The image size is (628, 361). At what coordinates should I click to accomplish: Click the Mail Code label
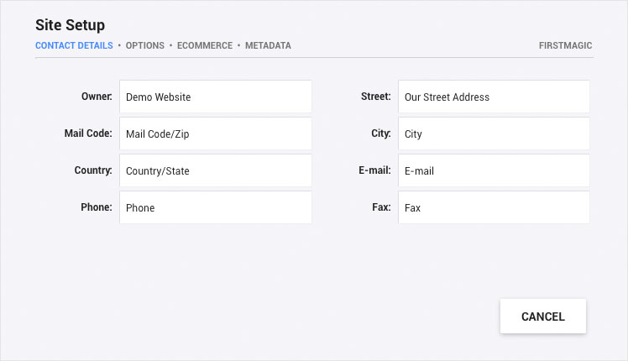pos(88,133)
